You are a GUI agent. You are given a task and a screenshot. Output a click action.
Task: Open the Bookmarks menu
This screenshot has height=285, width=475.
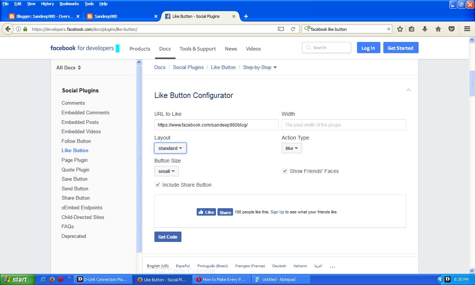69,4
